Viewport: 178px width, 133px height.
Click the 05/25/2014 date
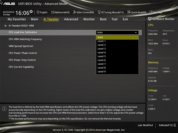9,12
